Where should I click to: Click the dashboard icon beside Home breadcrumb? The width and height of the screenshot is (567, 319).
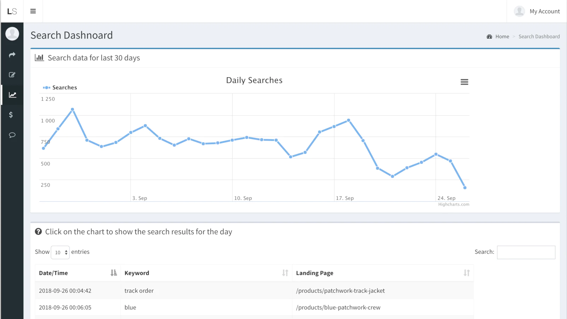click(489, 37)
